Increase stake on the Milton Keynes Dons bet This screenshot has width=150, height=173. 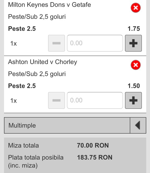[133, 43]
